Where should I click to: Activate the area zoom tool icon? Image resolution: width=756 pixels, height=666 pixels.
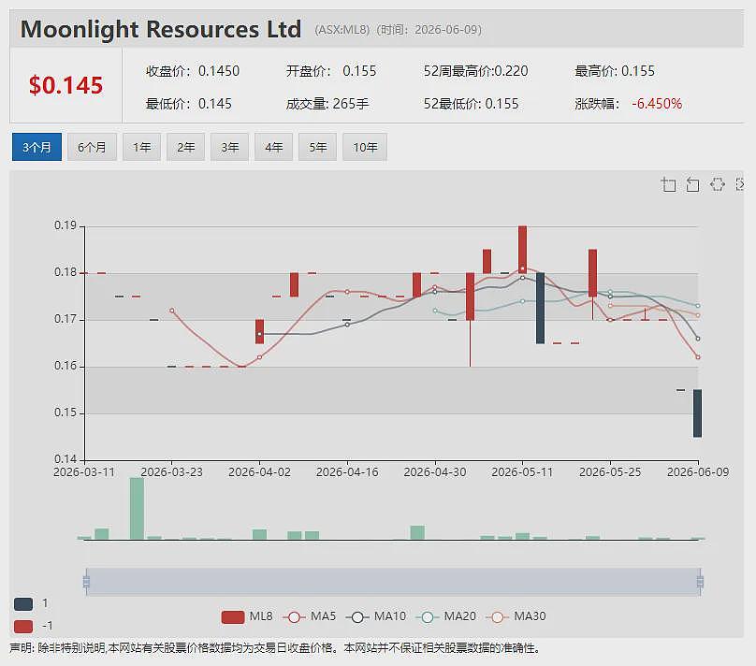668,184
